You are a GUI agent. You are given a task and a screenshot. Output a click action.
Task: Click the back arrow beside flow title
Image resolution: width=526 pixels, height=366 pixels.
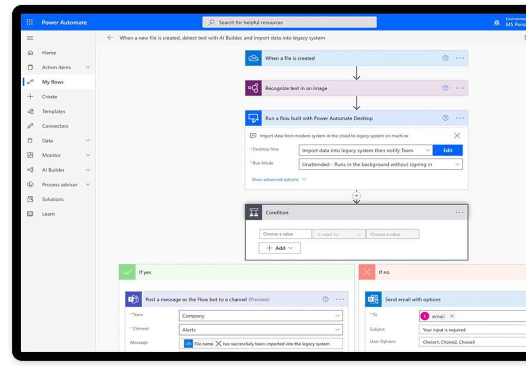click(110, 37)
